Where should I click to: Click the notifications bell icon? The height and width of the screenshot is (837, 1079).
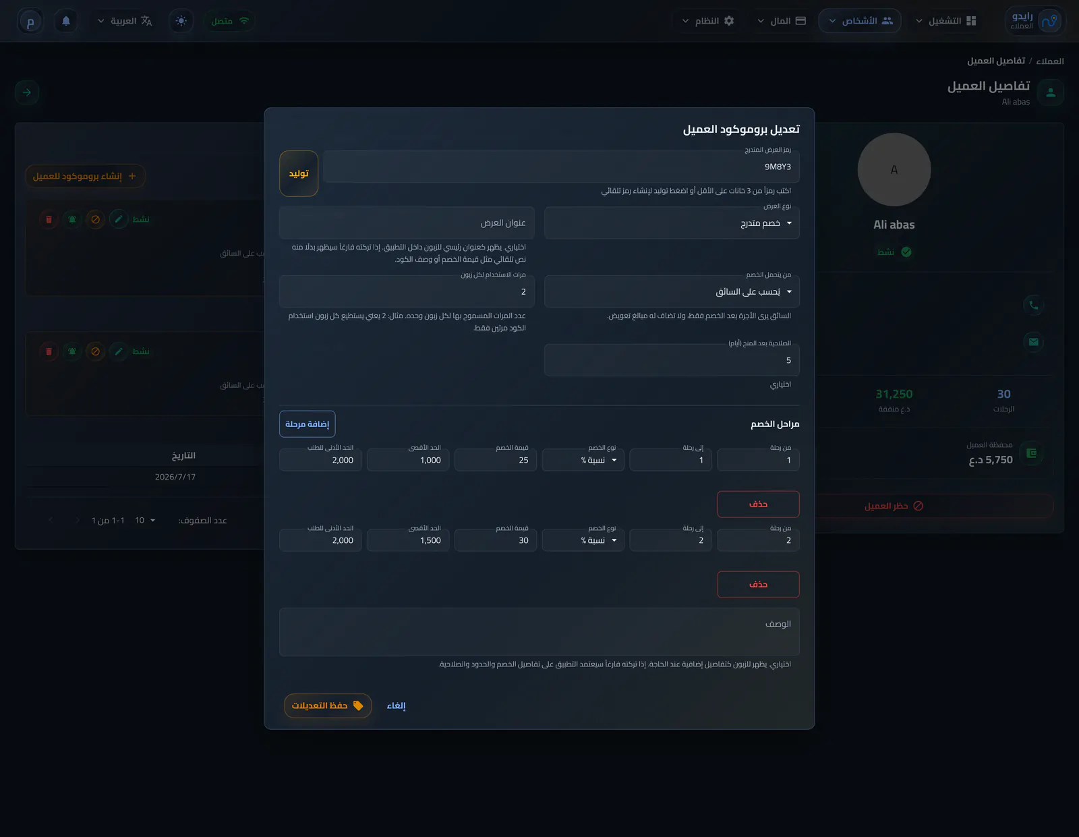66,21
